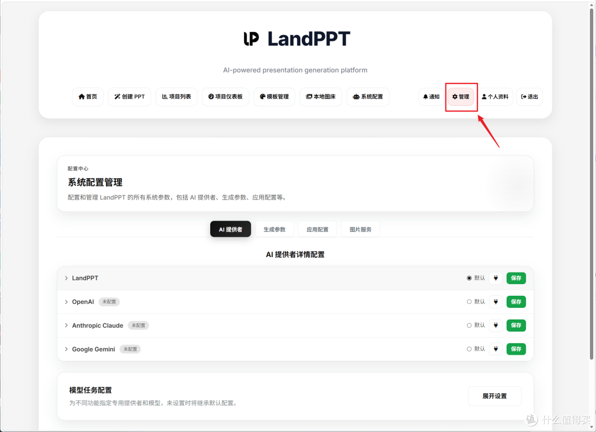
Task: Open 项目仪表板 dashboard
Action: (225, 97)
